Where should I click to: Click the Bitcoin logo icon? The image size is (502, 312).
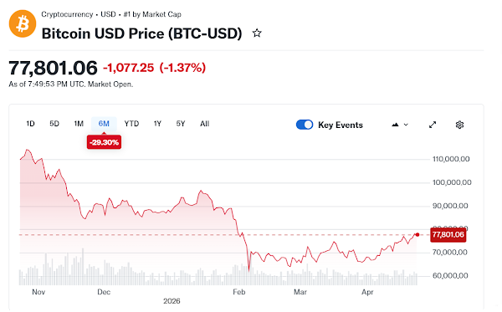click(x=23, y=23)
